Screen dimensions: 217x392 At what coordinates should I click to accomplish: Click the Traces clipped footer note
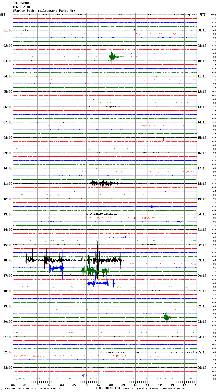click(154, 388)
